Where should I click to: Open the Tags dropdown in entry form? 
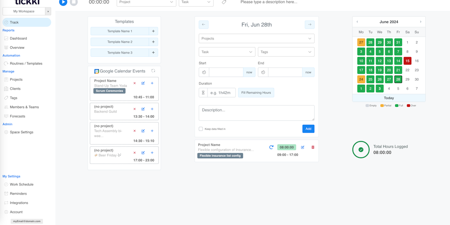click(286, 52)
